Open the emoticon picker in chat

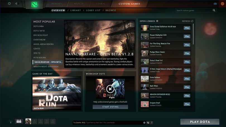tap(144, 123)
